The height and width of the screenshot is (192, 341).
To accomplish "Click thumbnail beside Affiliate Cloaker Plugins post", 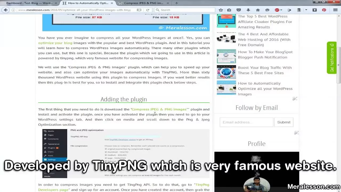I will tap(226, 21).
